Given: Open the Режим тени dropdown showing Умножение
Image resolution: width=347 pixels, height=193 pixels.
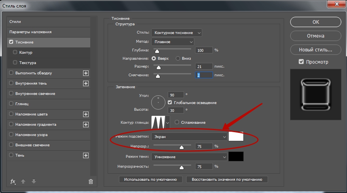Looking at the screenshot, I should tap(189, 157).
